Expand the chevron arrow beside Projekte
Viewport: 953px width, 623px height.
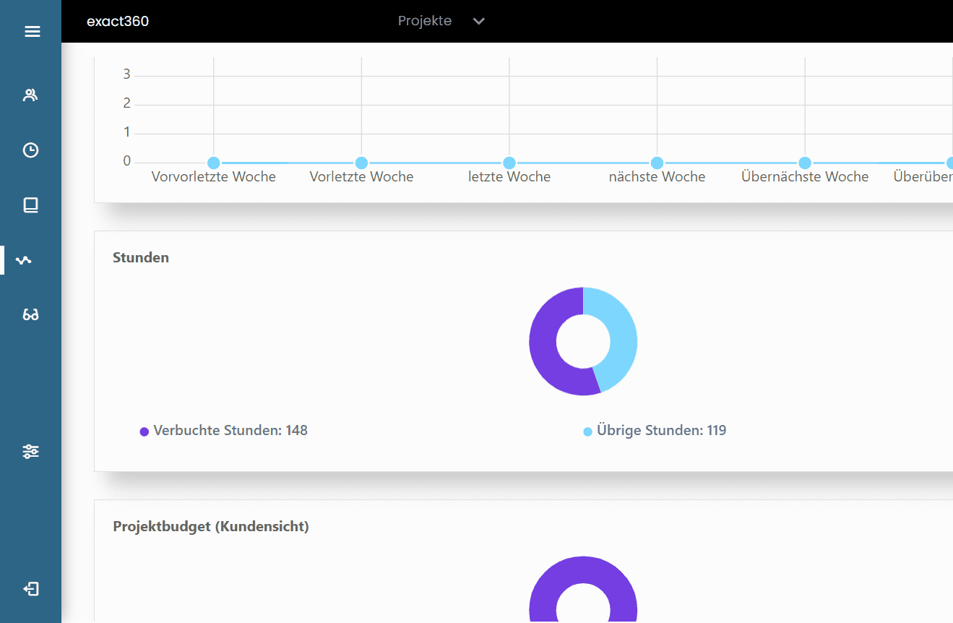pos(478,21)
